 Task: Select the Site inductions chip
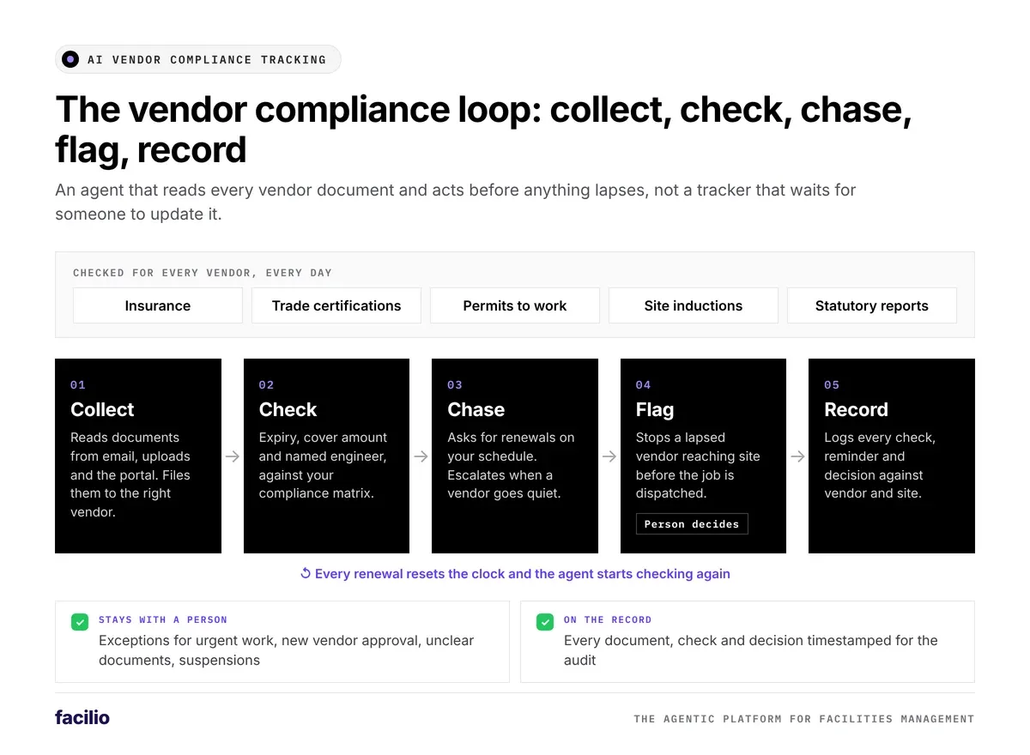(694, 305)
